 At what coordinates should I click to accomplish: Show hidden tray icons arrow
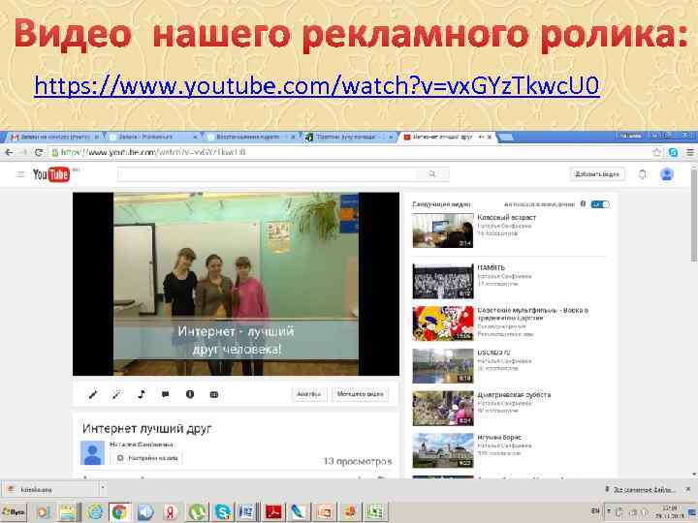point(609,511)
